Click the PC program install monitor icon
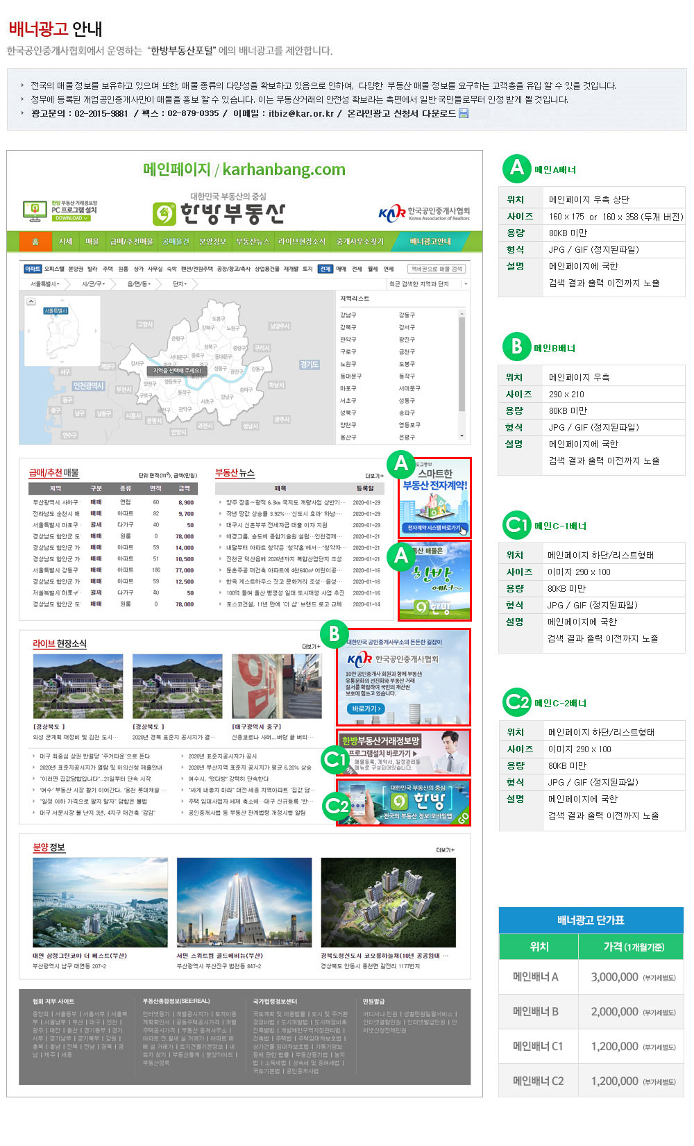The height and width of the screenshot is (1146, 694). tap(35, 210)
